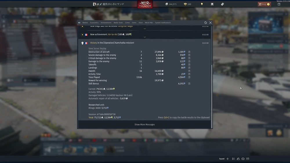Open the info icon for Awards row
Image resolution: width=290 pixels, height=163 pixels.
(x=189, y=71)
